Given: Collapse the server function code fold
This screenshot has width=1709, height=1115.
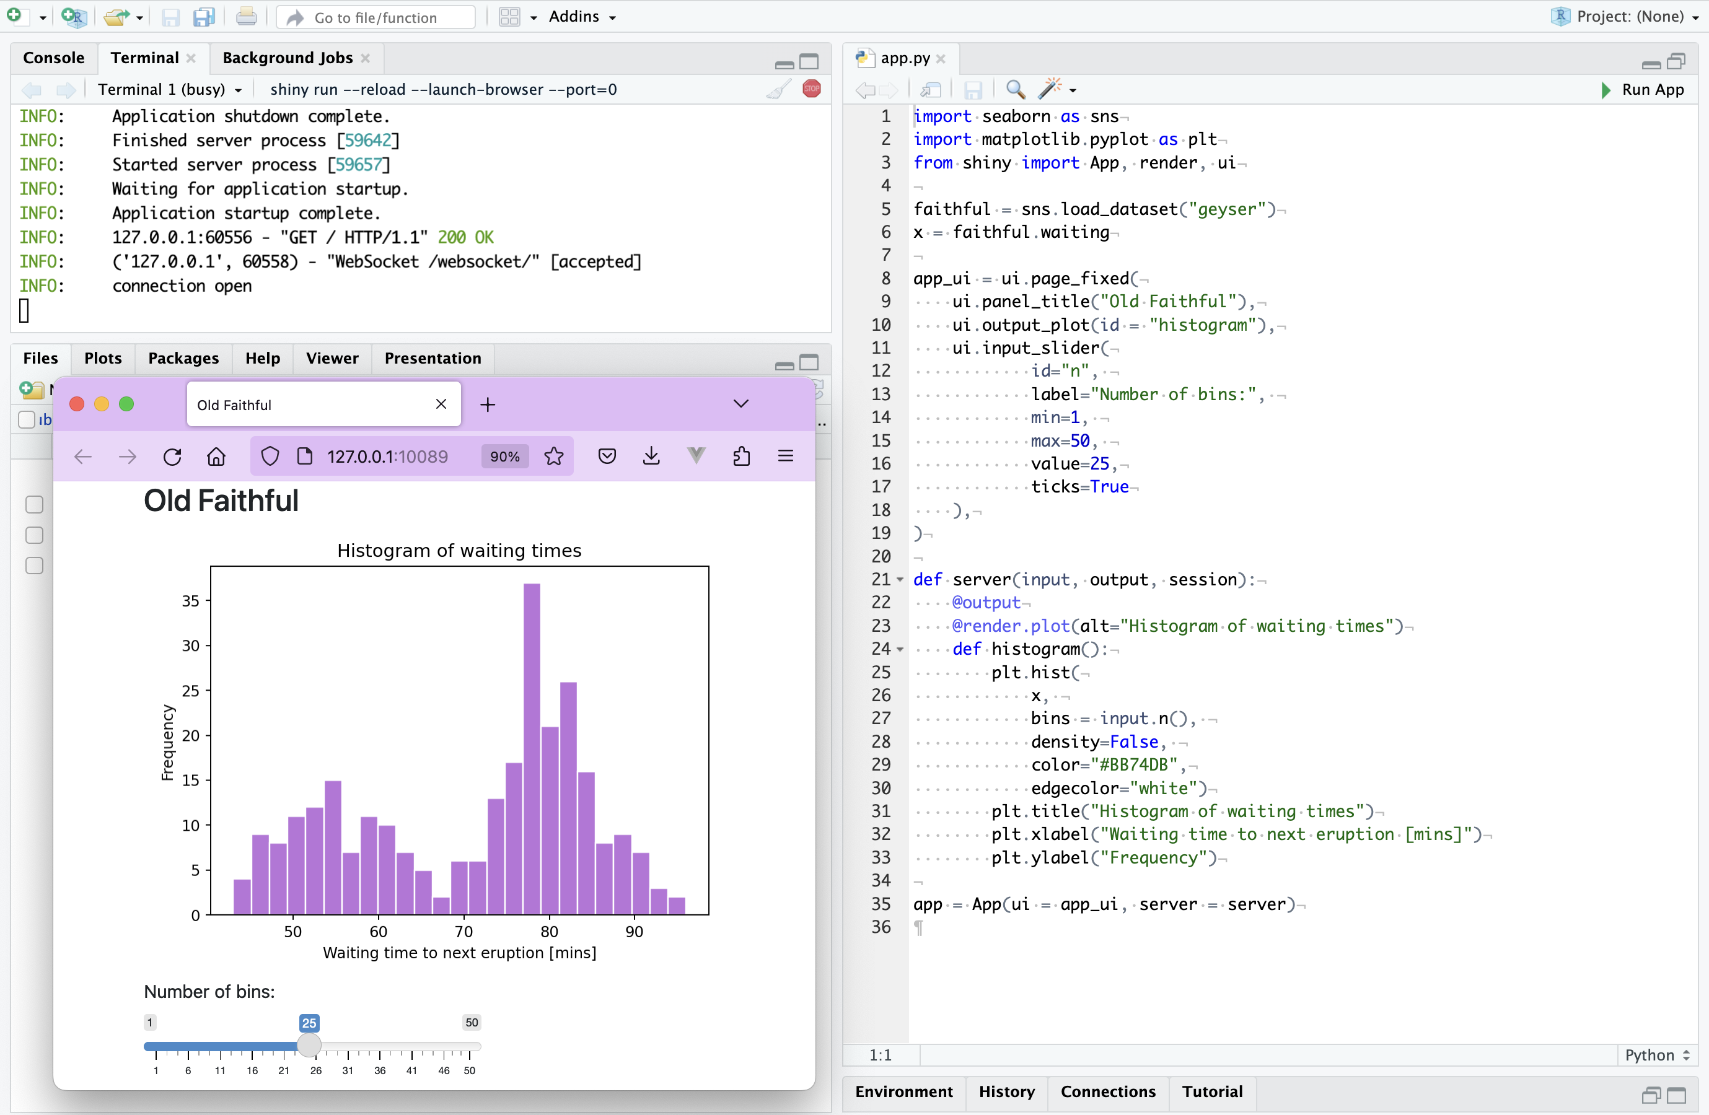Looking at the screenshot, I should click(x=901, y=580).
